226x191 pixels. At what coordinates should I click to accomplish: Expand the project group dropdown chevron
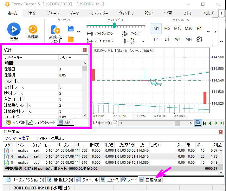79,32
